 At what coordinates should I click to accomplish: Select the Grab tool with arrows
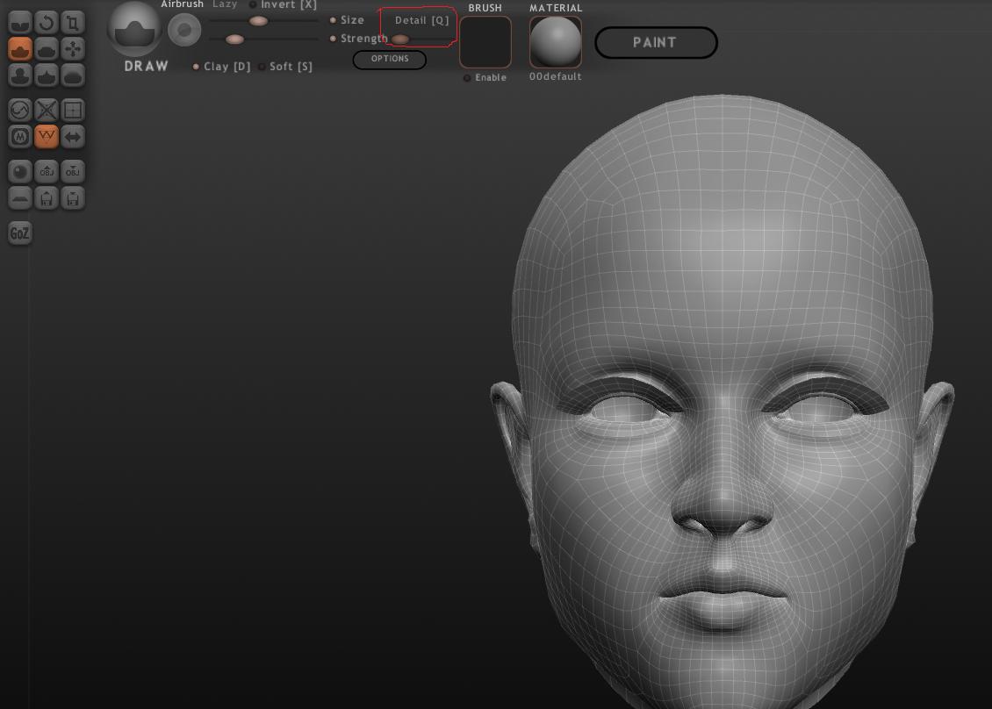coord(73,49)
